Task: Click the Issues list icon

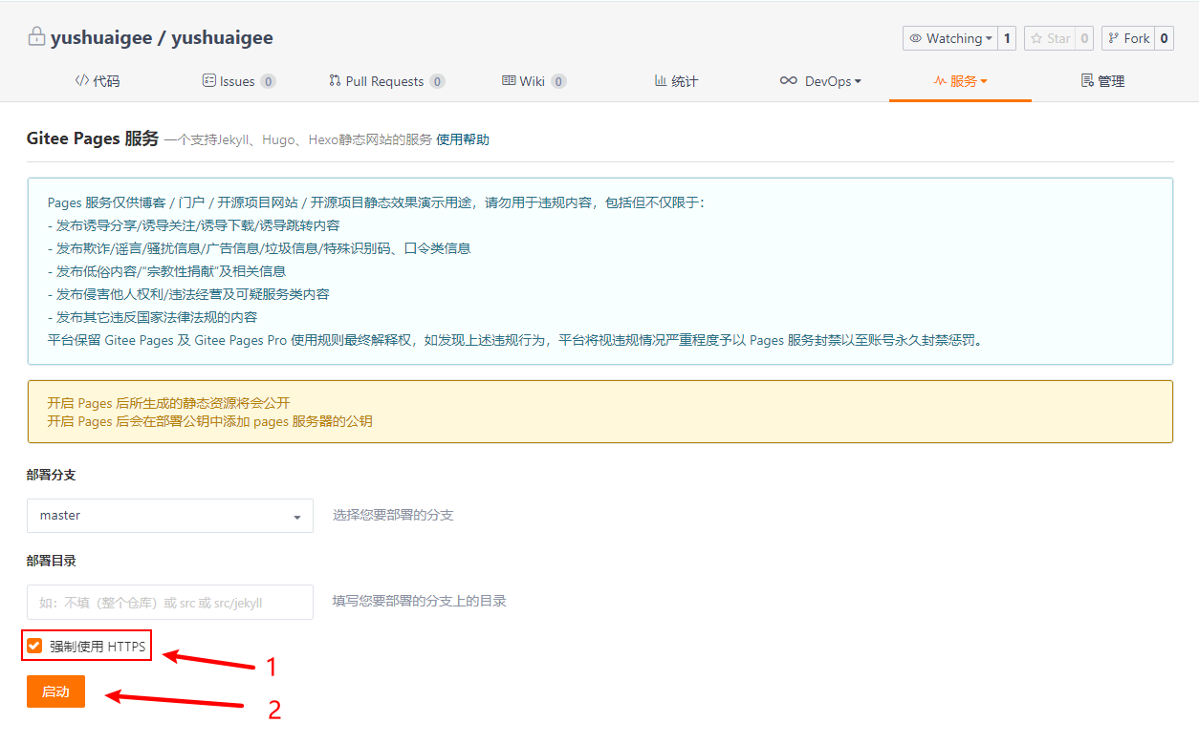Action: 209,81
